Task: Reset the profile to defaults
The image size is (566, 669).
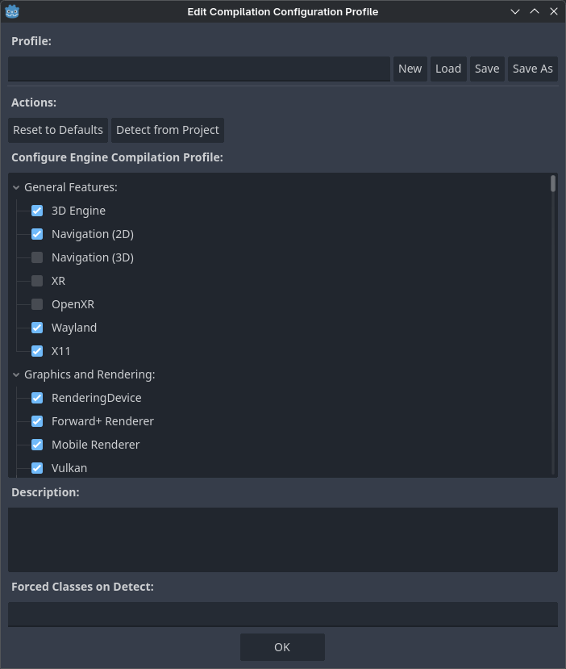Action: 57,130
